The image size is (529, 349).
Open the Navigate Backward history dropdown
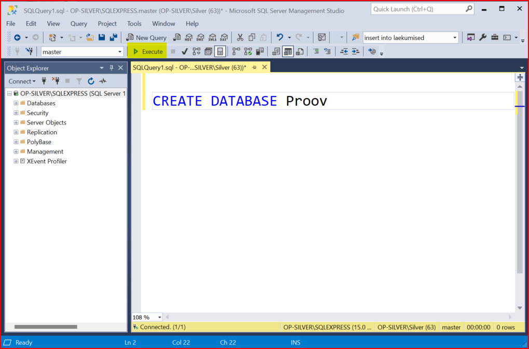click(26, 37)
